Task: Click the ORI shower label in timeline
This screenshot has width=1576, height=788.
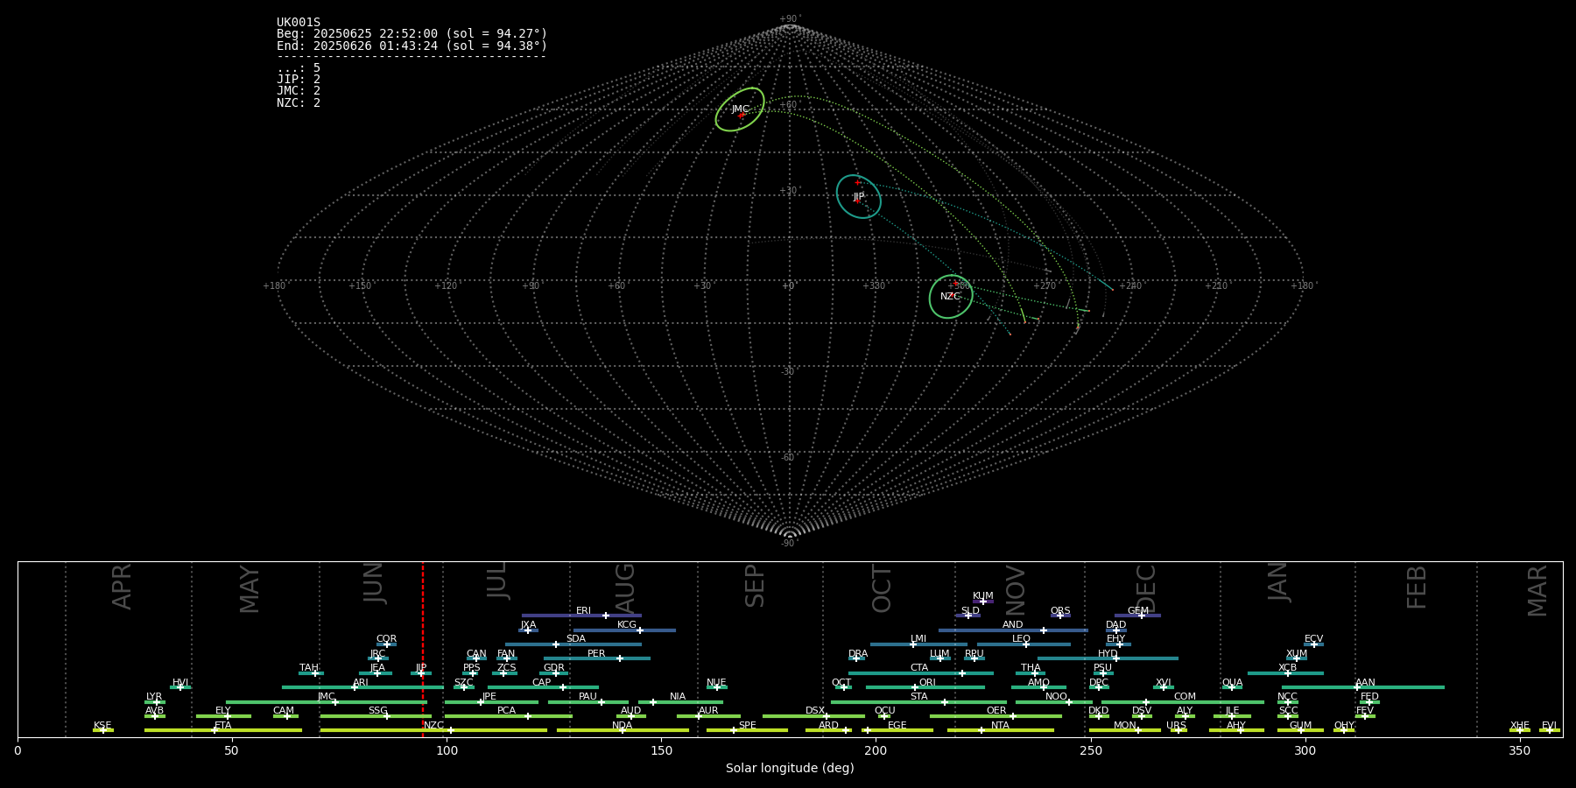Action: 927,682
